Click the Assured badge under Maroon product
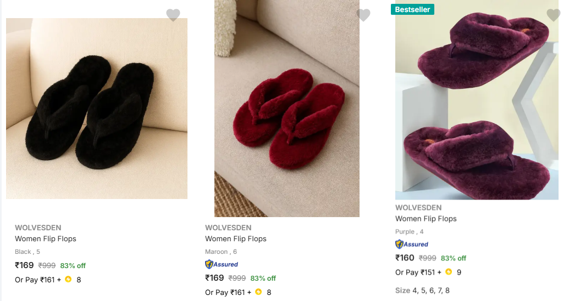This screenshot has height=301, width=569. click(x=222, y=264)
